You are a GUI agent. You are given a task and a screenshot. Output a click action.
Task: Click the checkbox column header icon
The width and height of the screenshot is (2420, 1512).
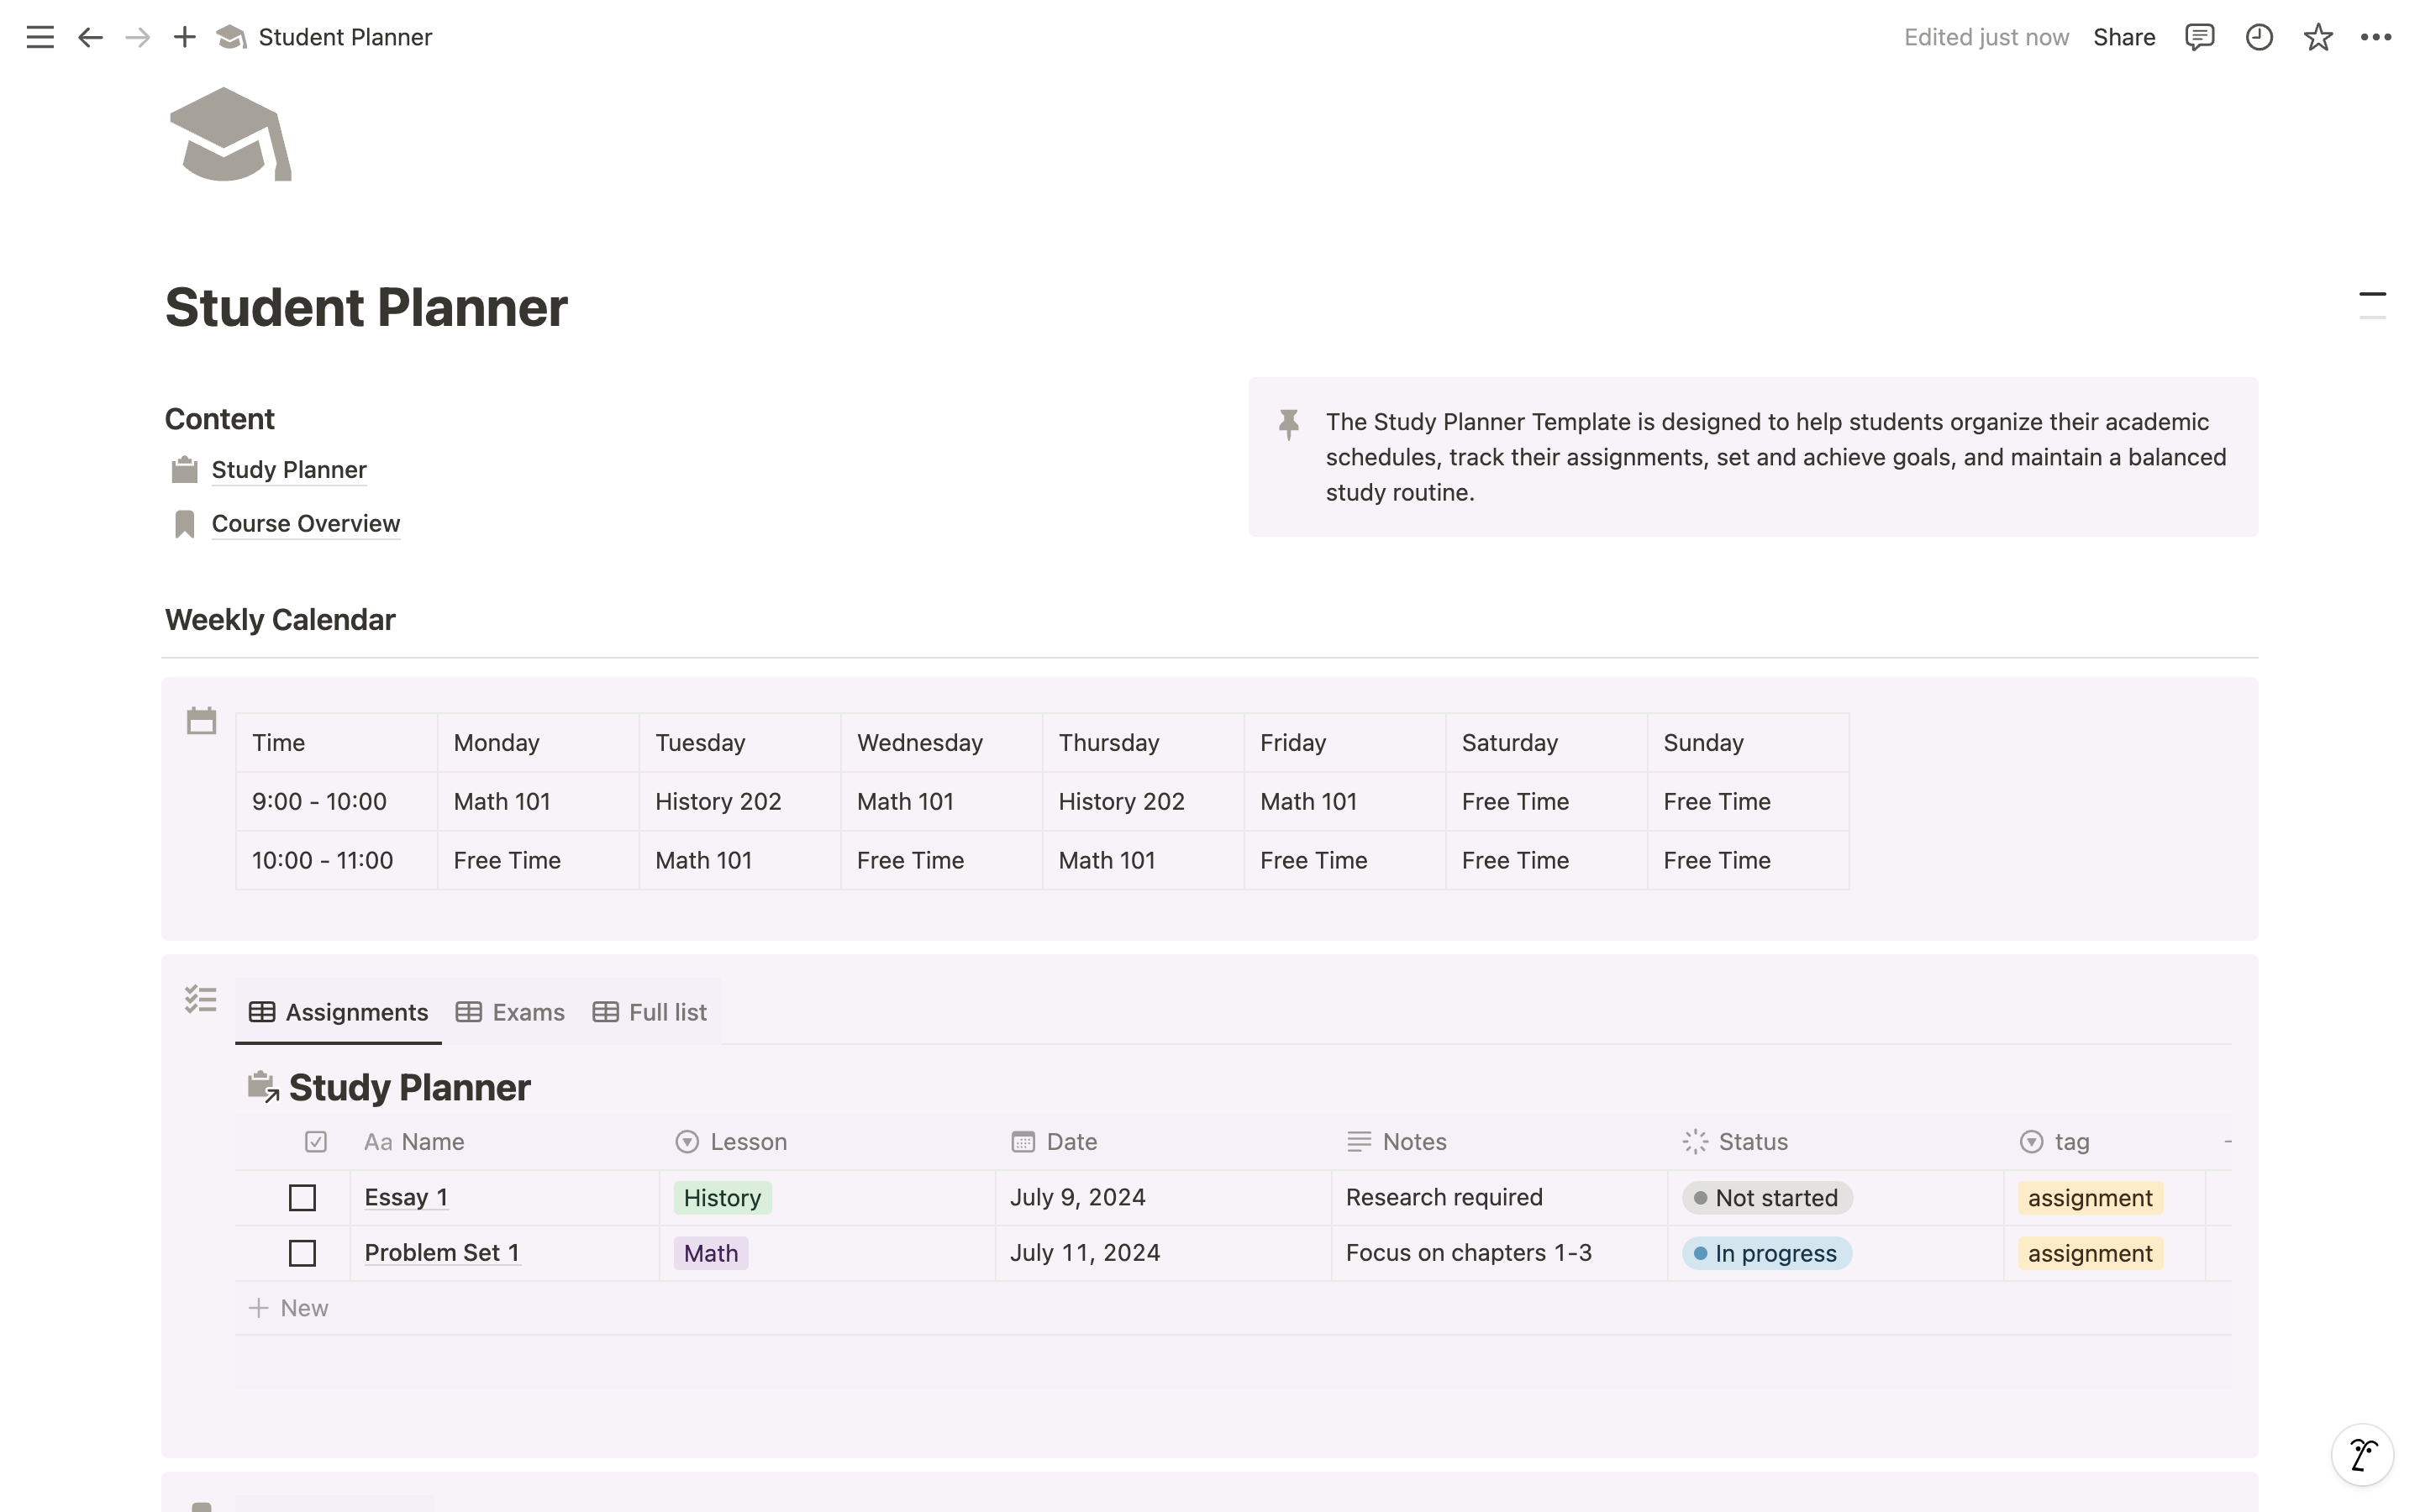pyautogui.click(x=316, y=1142)
